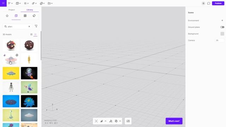
Task: Click the light tool icon
Action: 25,3
